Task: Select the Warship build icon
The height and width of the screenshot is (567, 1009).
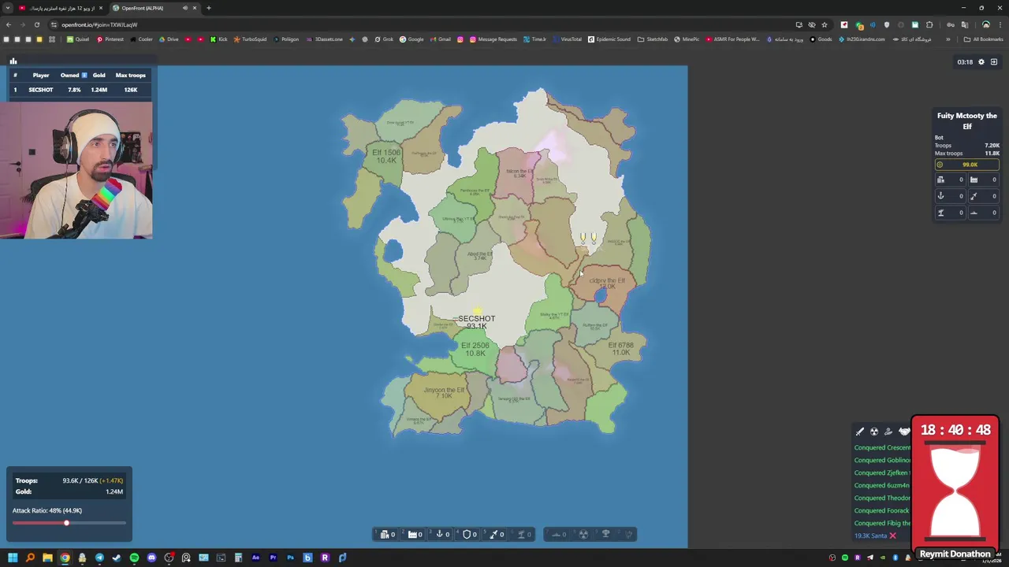Action: pos(558,535)
